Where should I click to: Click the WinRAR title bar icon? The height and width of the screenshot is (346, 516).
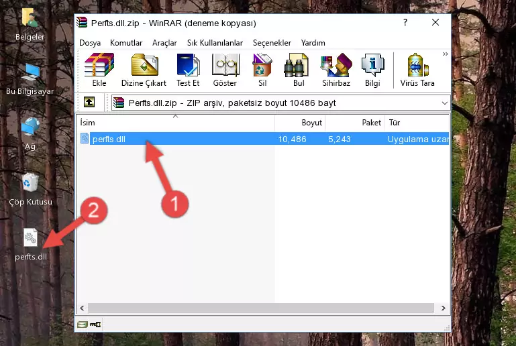82,22
